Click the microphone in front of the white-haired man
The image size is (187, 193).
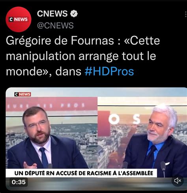(x=163, y=169)
